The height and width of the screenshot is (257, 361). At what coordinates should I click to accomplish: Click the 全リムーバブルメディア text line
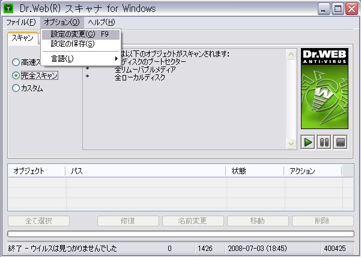[x=145, y=70]
